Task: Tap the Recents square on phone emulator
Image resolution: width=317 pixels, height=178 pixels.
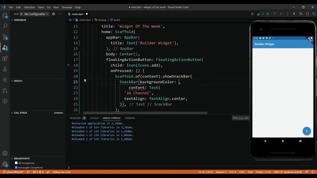Action: 300,141
